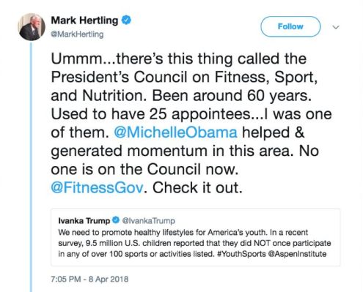The height and width of the screenshot is (292, 363).
Task: Click the 8 Apr 2018 date
Action: coord(109,279)
